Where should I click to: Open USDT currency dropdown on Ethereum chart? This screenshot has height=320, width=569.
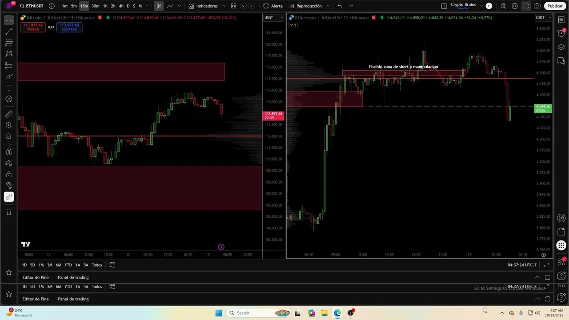pyautogui.click(x=543, y=18)
